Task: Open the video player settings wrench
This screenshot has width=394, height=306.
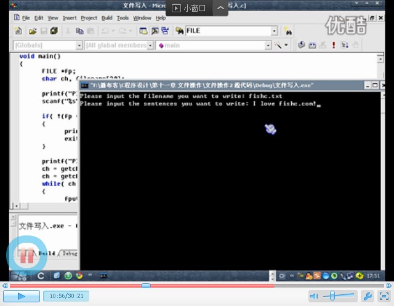Action: click(x=368, y=296)
